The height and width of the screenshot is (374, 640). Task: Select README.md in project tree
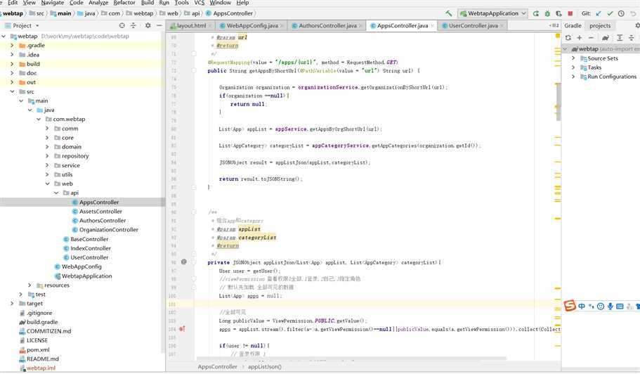pyautogui.click(x=42, y=359)
